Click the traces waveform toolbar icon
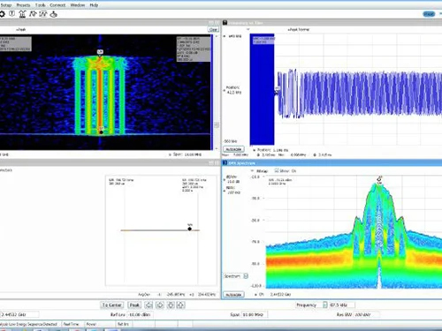442x331 pixels. click(x=43, y=14)
